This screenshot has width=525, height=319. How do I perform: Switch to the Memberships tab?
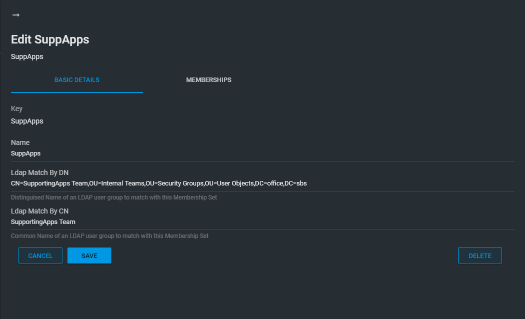tap(208, 80)
